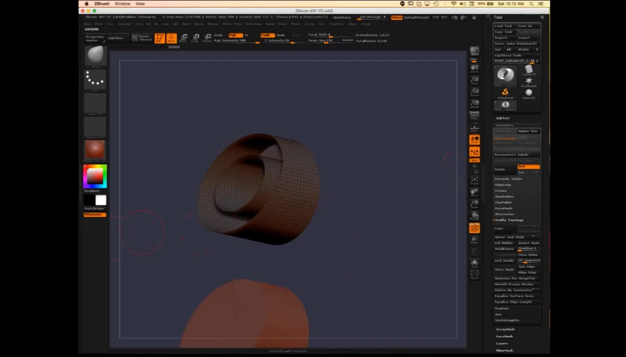Viewport: 626px width, 357px height.
Task: Activate the Edit mode button
Action: pyautogui.click(x=159, y=38)
